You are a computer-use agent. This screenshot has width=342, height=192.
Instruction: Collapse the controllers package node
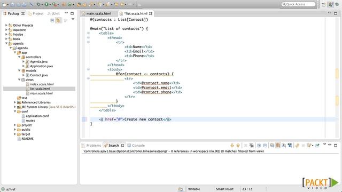point(19,57)
